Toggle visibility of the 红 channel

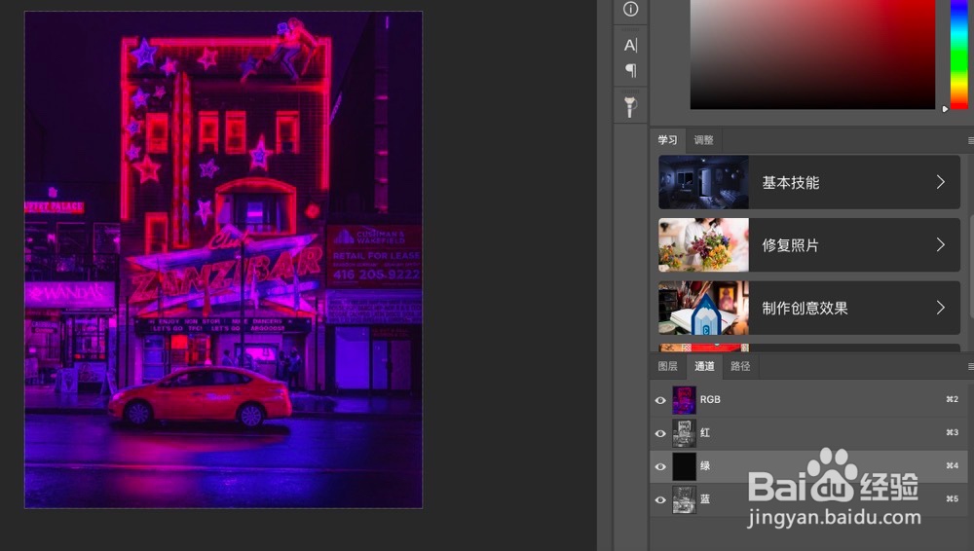pos(660,433)
